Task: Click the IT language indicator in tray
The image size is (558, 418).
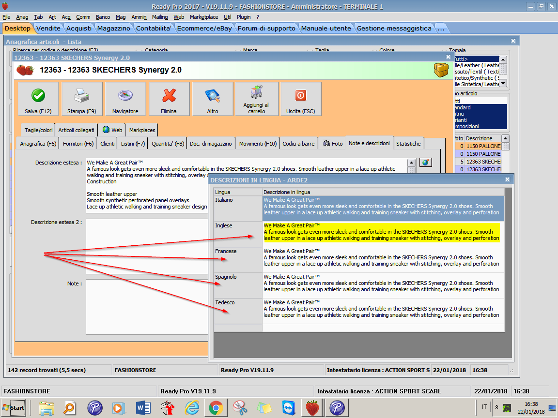Action: (x=484, y=407)
